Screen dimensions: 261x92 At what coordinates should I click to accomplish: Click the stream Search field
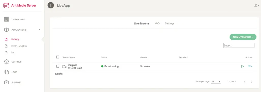(x=239, y=45)
